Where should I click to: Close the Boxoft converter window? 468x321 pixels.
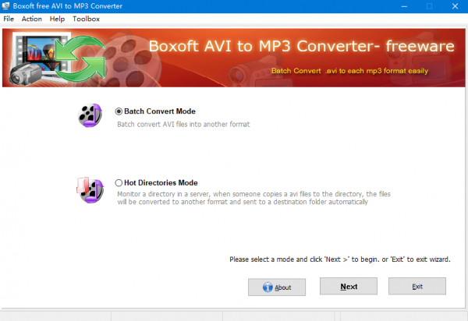click(x=455, y=6)
